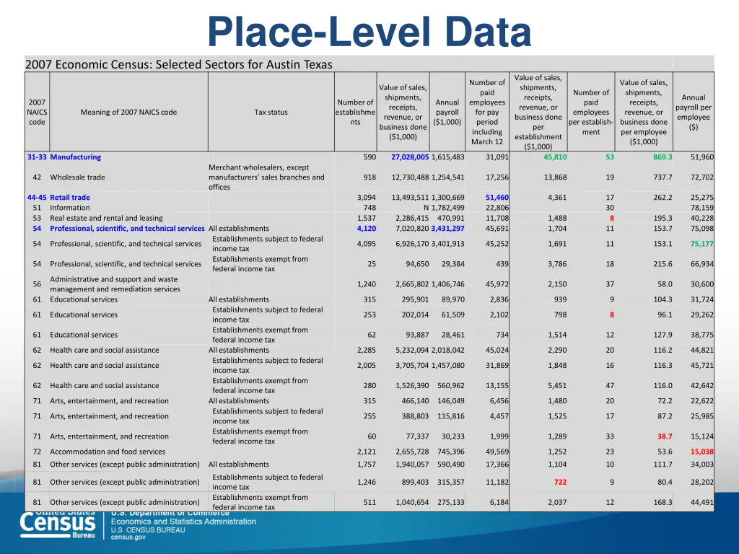Click the 'Meaning of 2007 NAICS code' column header
739x554 pixels.
[128, 112]
